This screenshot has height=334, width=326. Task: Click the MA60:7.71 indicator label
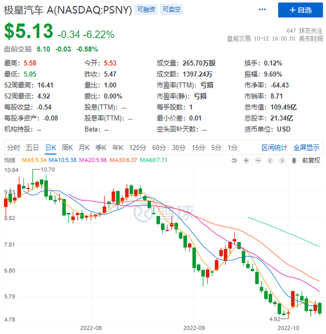[x=154, y=160]
